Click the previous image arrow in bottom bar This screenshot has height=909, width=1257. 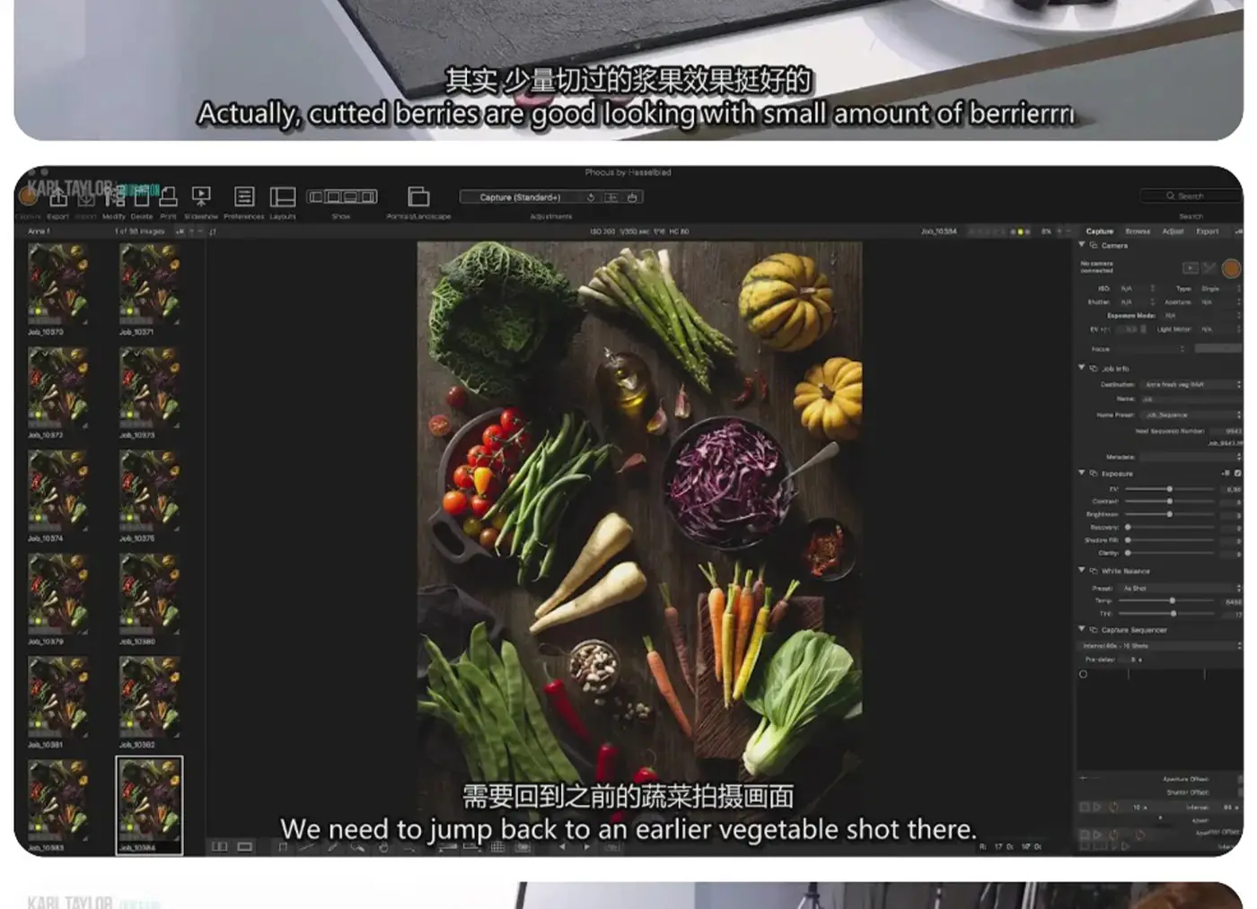562,846
